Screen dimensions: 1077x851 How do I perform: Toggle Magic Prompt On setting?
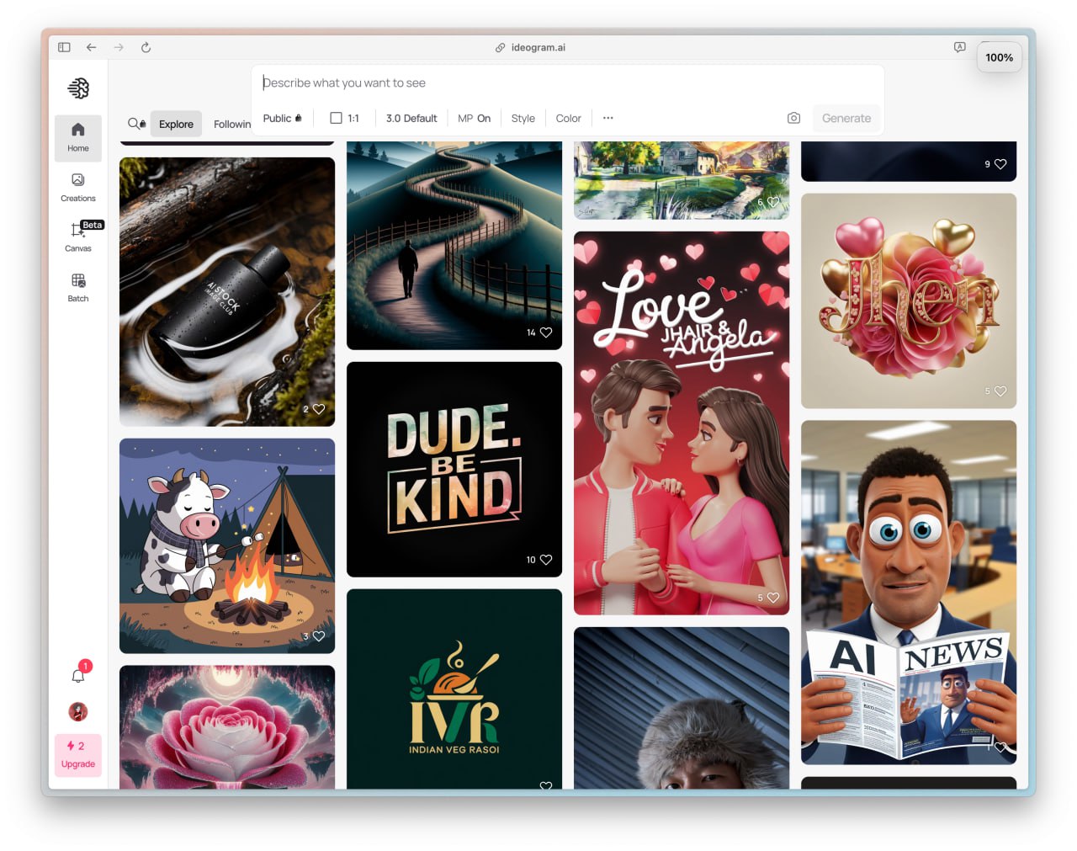point(474,119)
